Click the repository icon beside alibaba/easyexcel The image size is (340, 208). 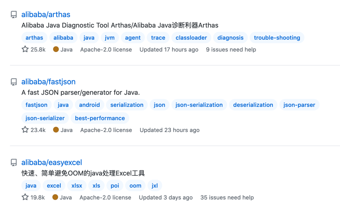(14, 163)
